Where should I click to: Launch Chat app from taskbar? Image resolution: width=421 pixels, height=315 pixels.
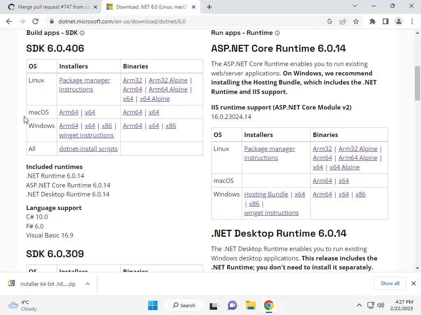(232, 305)
